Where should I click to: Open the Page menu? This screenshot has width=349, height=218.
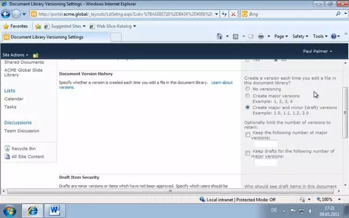(x=281, y=37)
